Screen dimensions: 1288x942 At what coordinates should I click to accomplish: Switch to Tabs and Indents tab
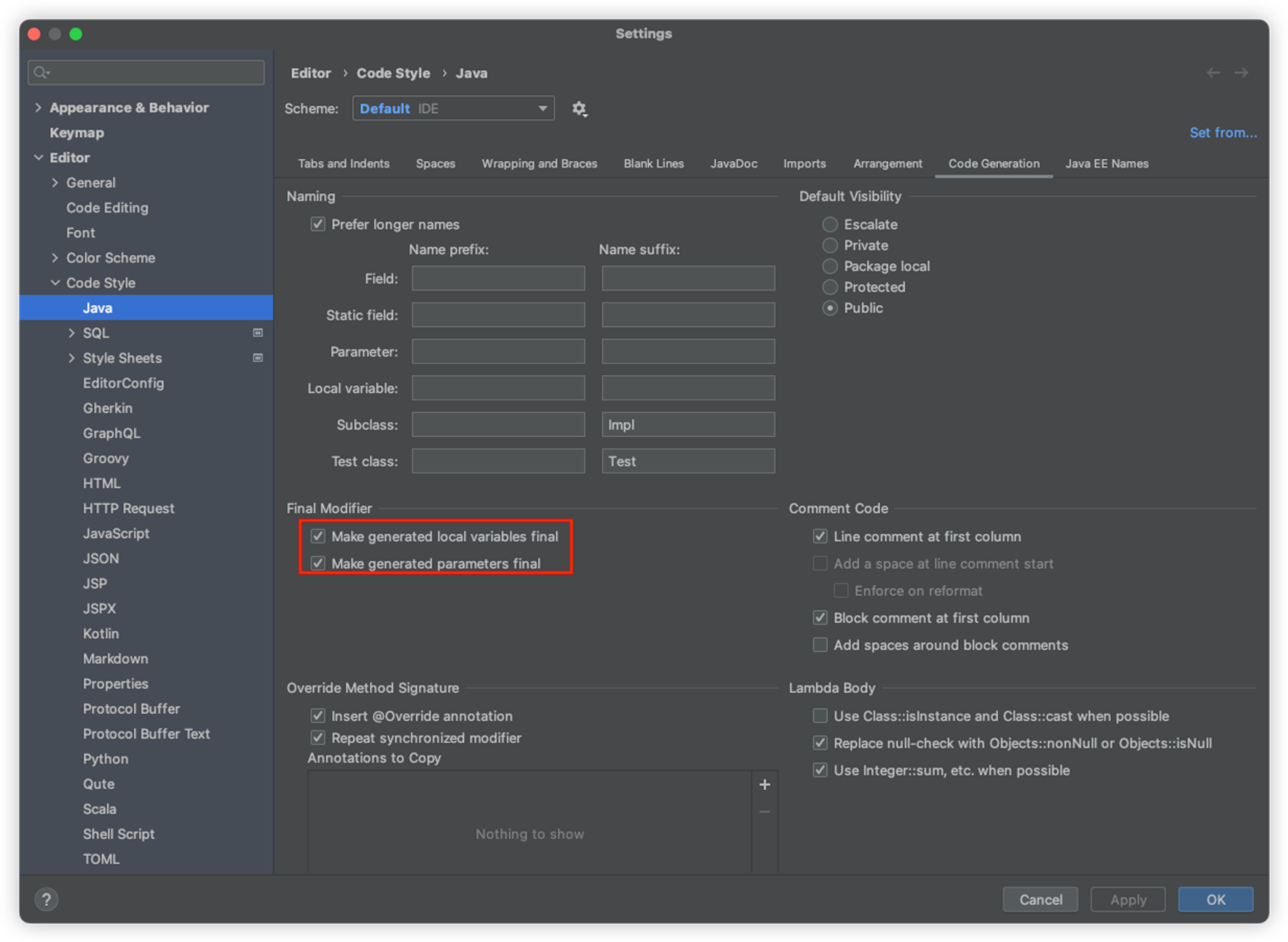(x=343, y=164)
